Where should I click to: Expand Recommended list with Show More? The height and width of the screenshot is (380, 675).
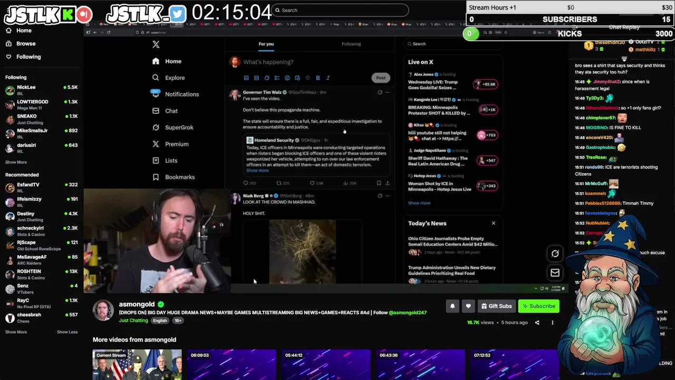(x=16, y=332)
